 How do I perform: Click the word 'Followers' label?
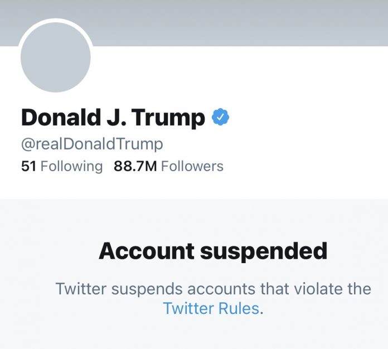(x=192, y=166)
